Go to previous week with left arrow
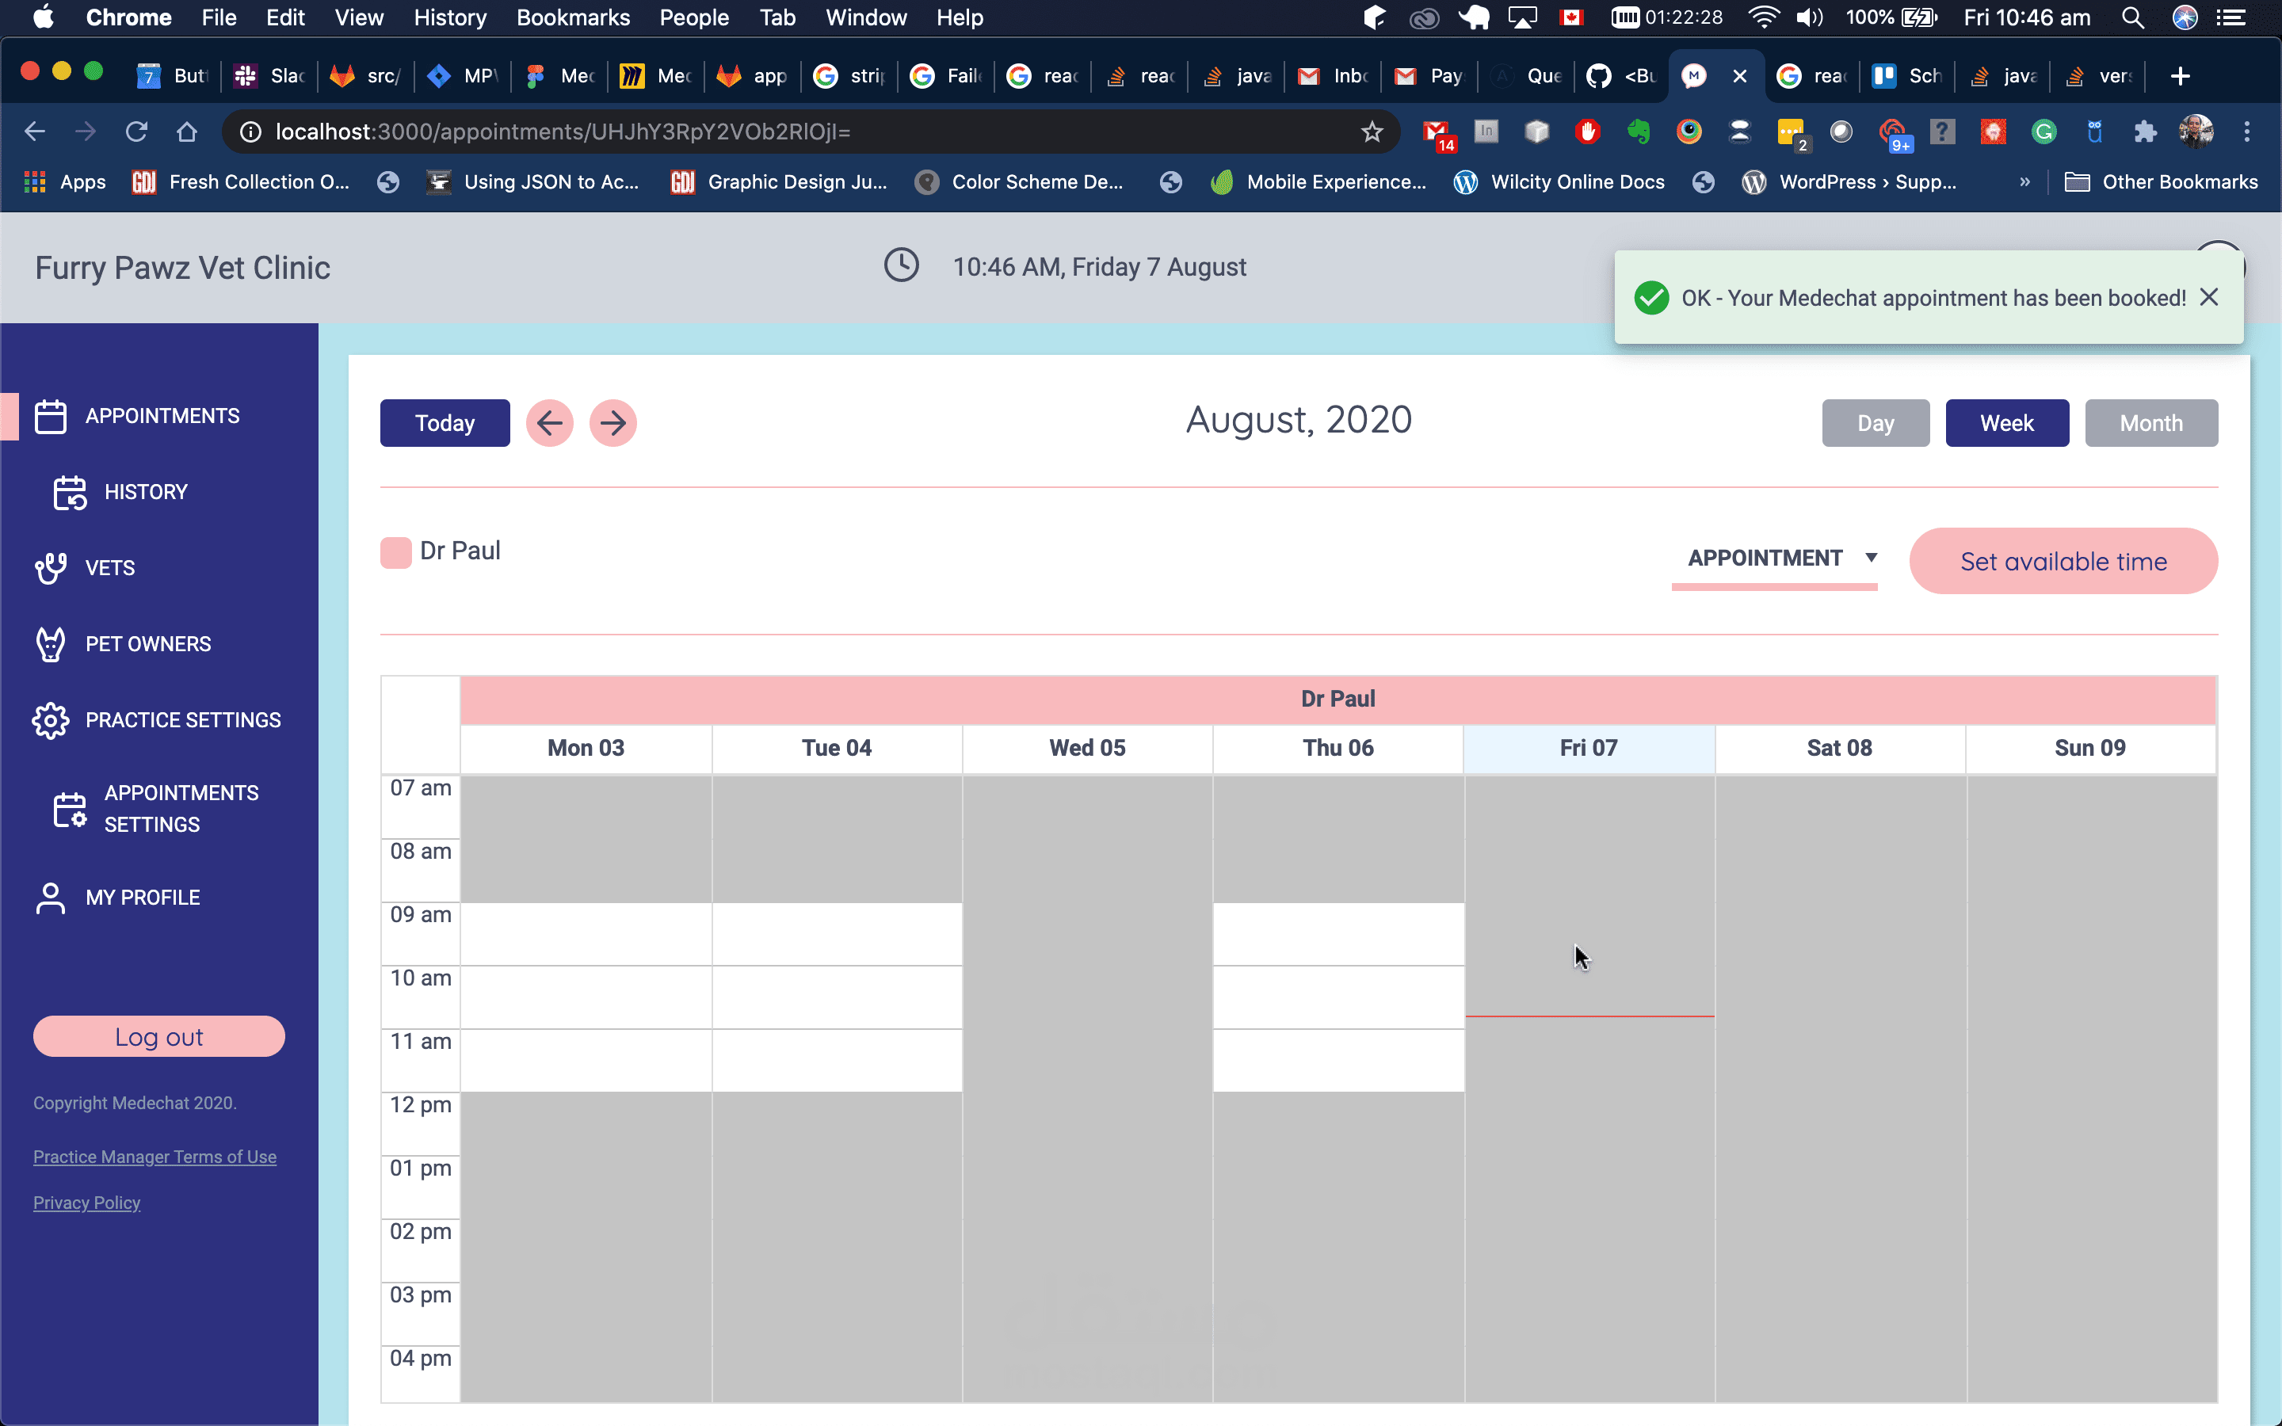 (550, 424)
